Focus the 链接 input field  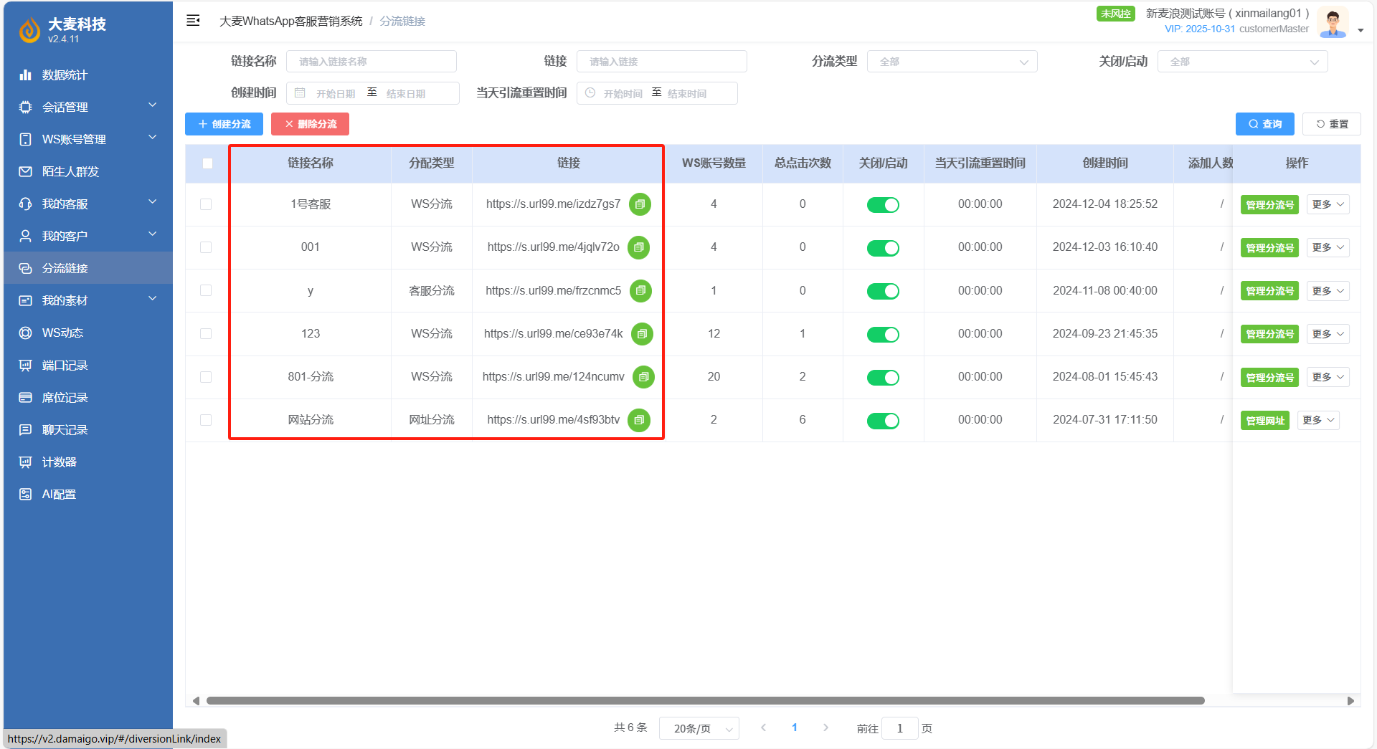(661, 62)
